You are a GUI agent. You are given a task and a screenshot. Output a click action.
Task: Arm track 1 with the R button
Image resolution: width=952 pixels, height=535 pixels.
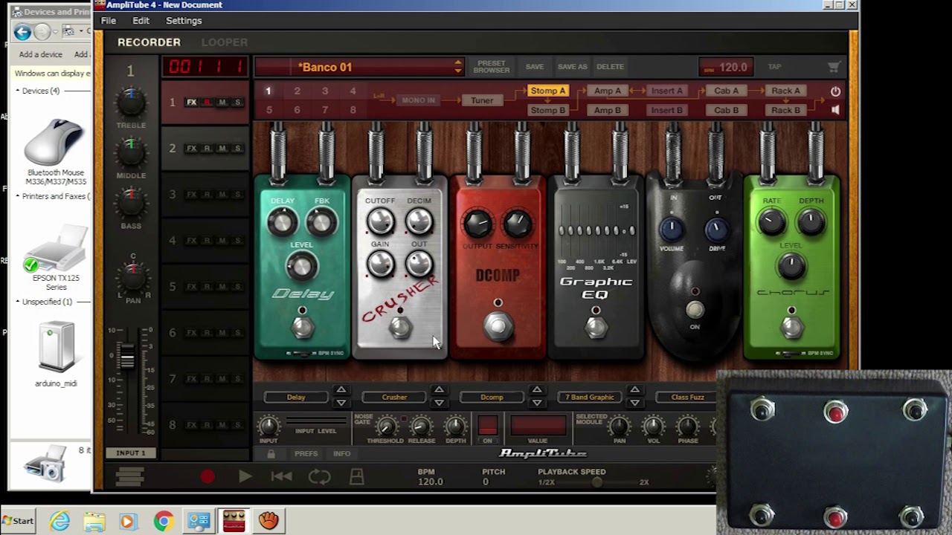point(207,103)
